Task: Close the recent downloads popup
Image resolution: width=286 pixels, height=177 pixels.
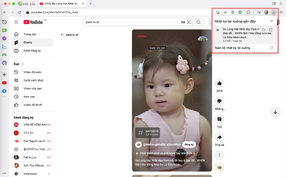Action: point(271,21)
